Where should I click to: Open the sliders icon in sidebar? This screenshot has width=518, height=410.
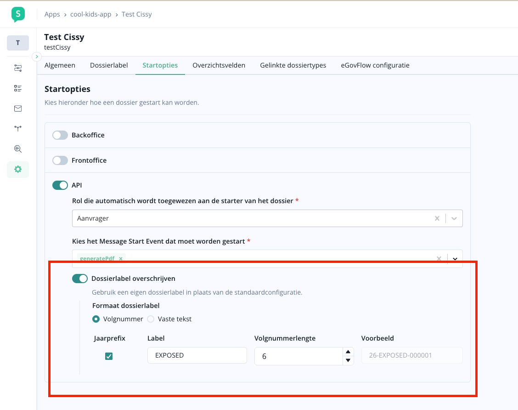click(18, 68)
